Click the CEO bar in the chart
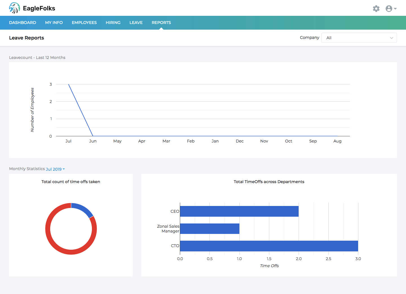Screen dimensions: 406x294 coord(239,211)
